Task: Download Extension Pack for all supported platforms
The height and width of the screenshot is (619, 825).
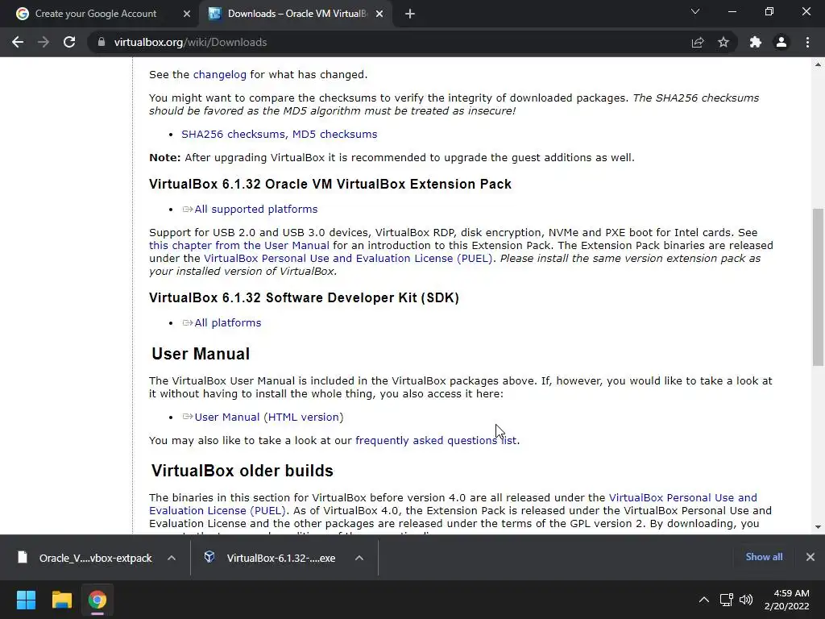Action: 255,209
